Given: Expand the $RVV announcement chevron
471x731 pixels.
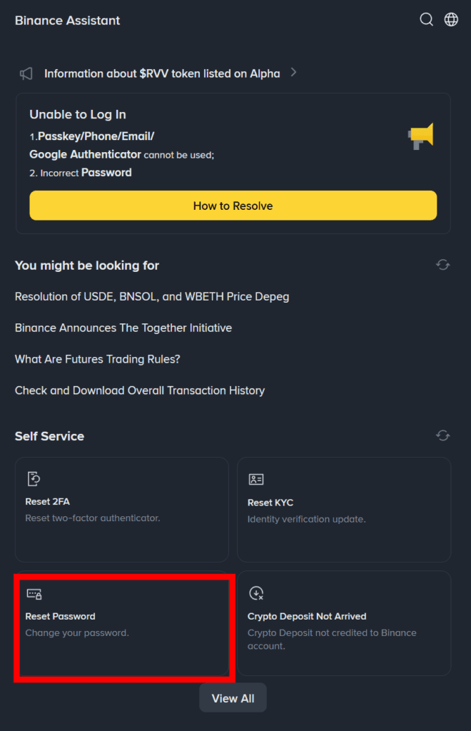Looking at the screenshot, I should tap(293, 73).
